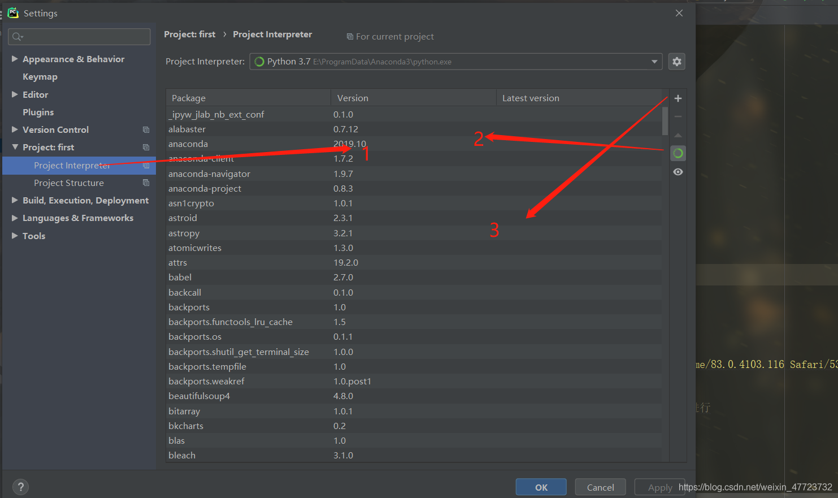
Task: Select Project Interpreter in the tree
Action: pyautogui.click(x=79, y=165)
